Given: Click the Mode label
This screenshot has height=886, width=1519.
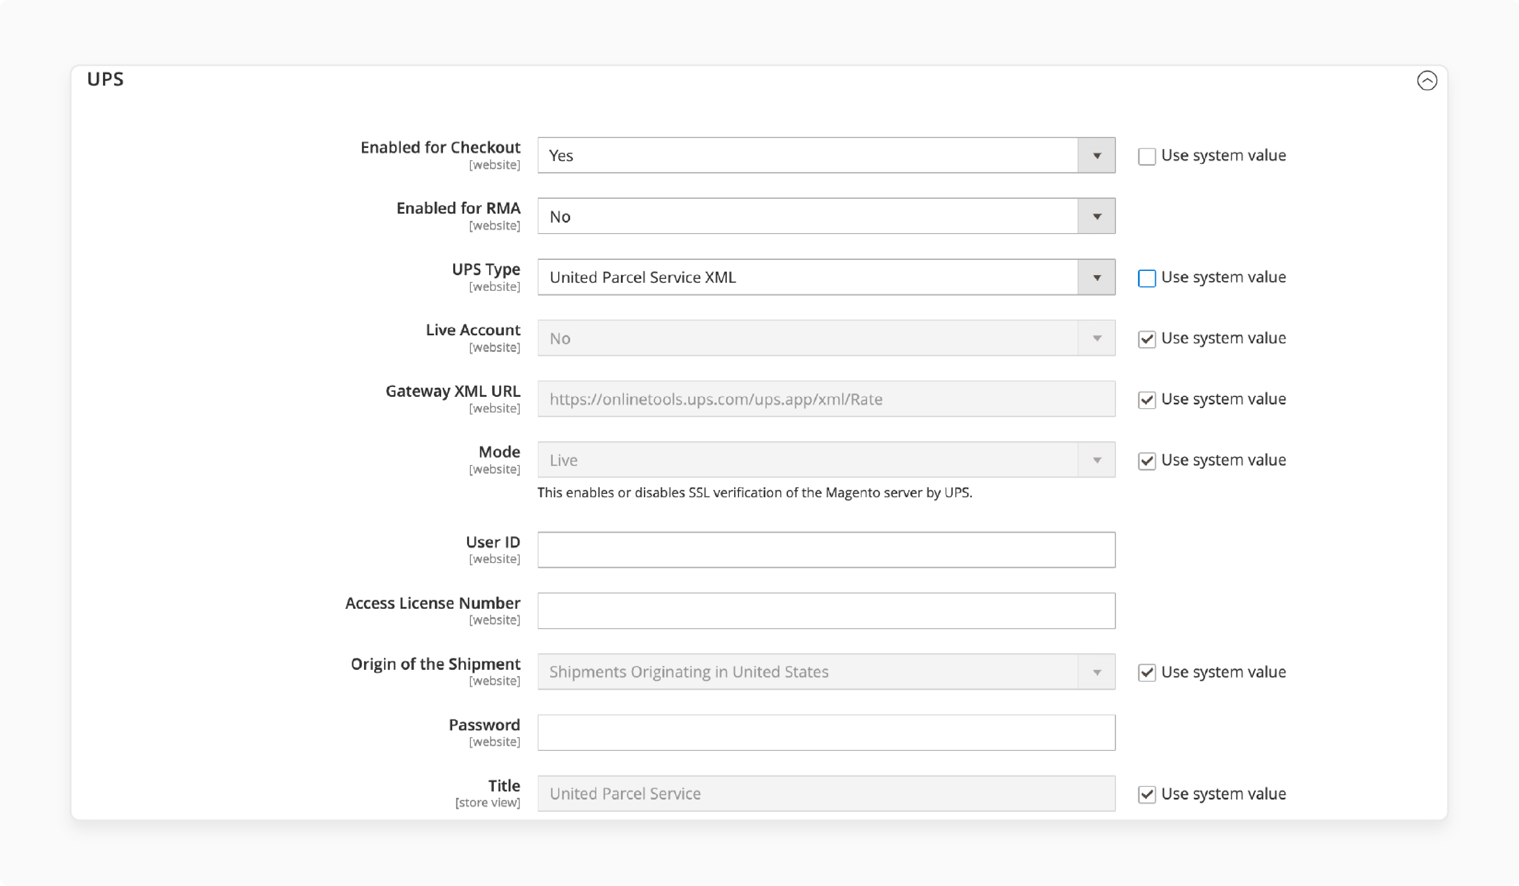Looking at the screenshot, I should pos(499,451).
